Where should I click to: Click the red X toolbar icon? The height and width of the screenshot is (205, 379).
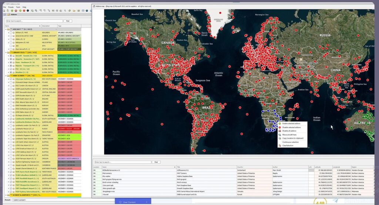tap(16, 11)
